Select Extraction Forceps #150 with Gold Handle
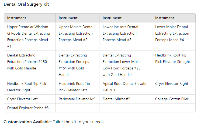 click(x=30, y=65)
